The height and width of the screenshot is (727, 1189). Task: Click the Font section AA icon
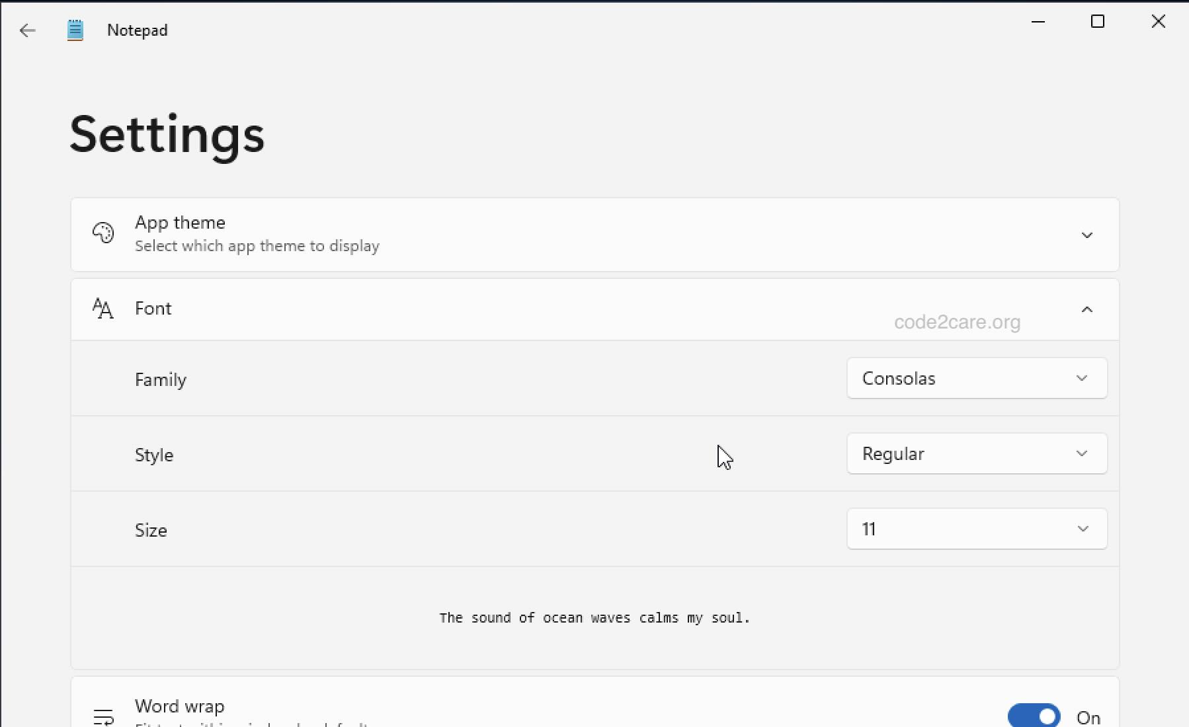103,308
